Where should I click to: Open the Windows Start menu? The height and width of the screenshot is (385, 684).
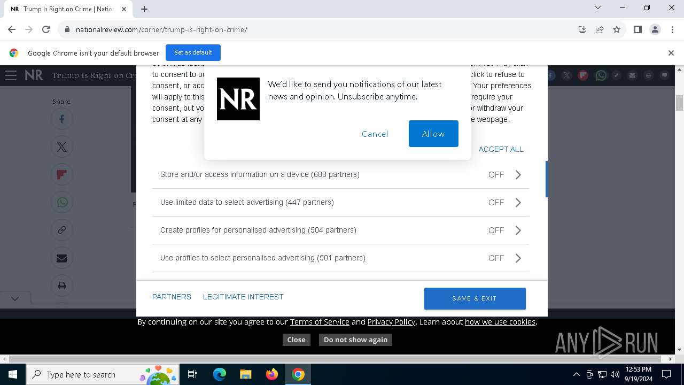(13, 374)
